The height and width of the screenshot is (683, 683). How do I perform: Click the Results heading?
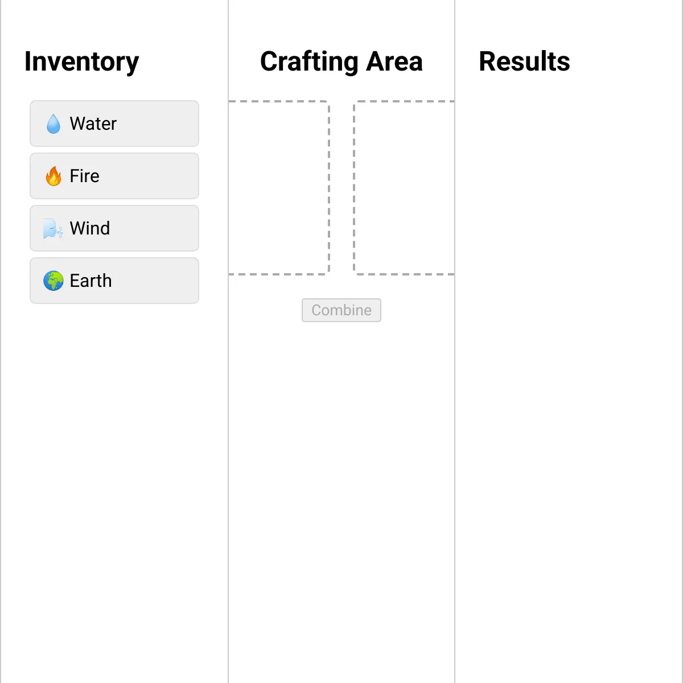(x=524, y=61)
